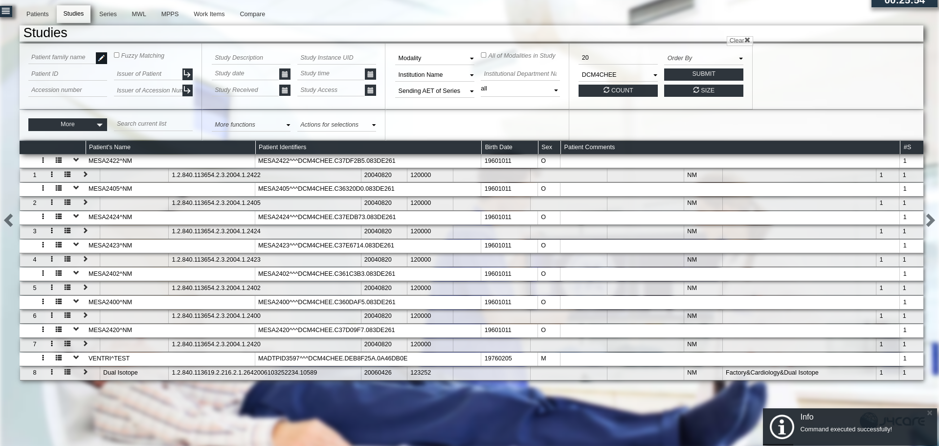Click the pencil edit icon beside Patient family name
This screenshot has height=446, width=939.
click(x=101, y=58)
